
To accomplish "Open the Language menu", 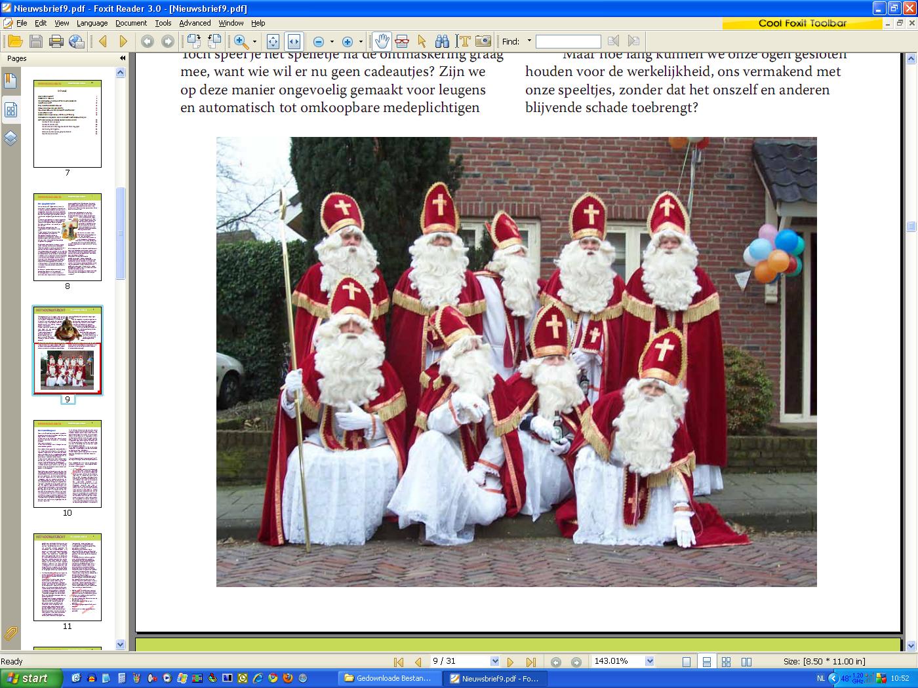I will coord(92,23).
